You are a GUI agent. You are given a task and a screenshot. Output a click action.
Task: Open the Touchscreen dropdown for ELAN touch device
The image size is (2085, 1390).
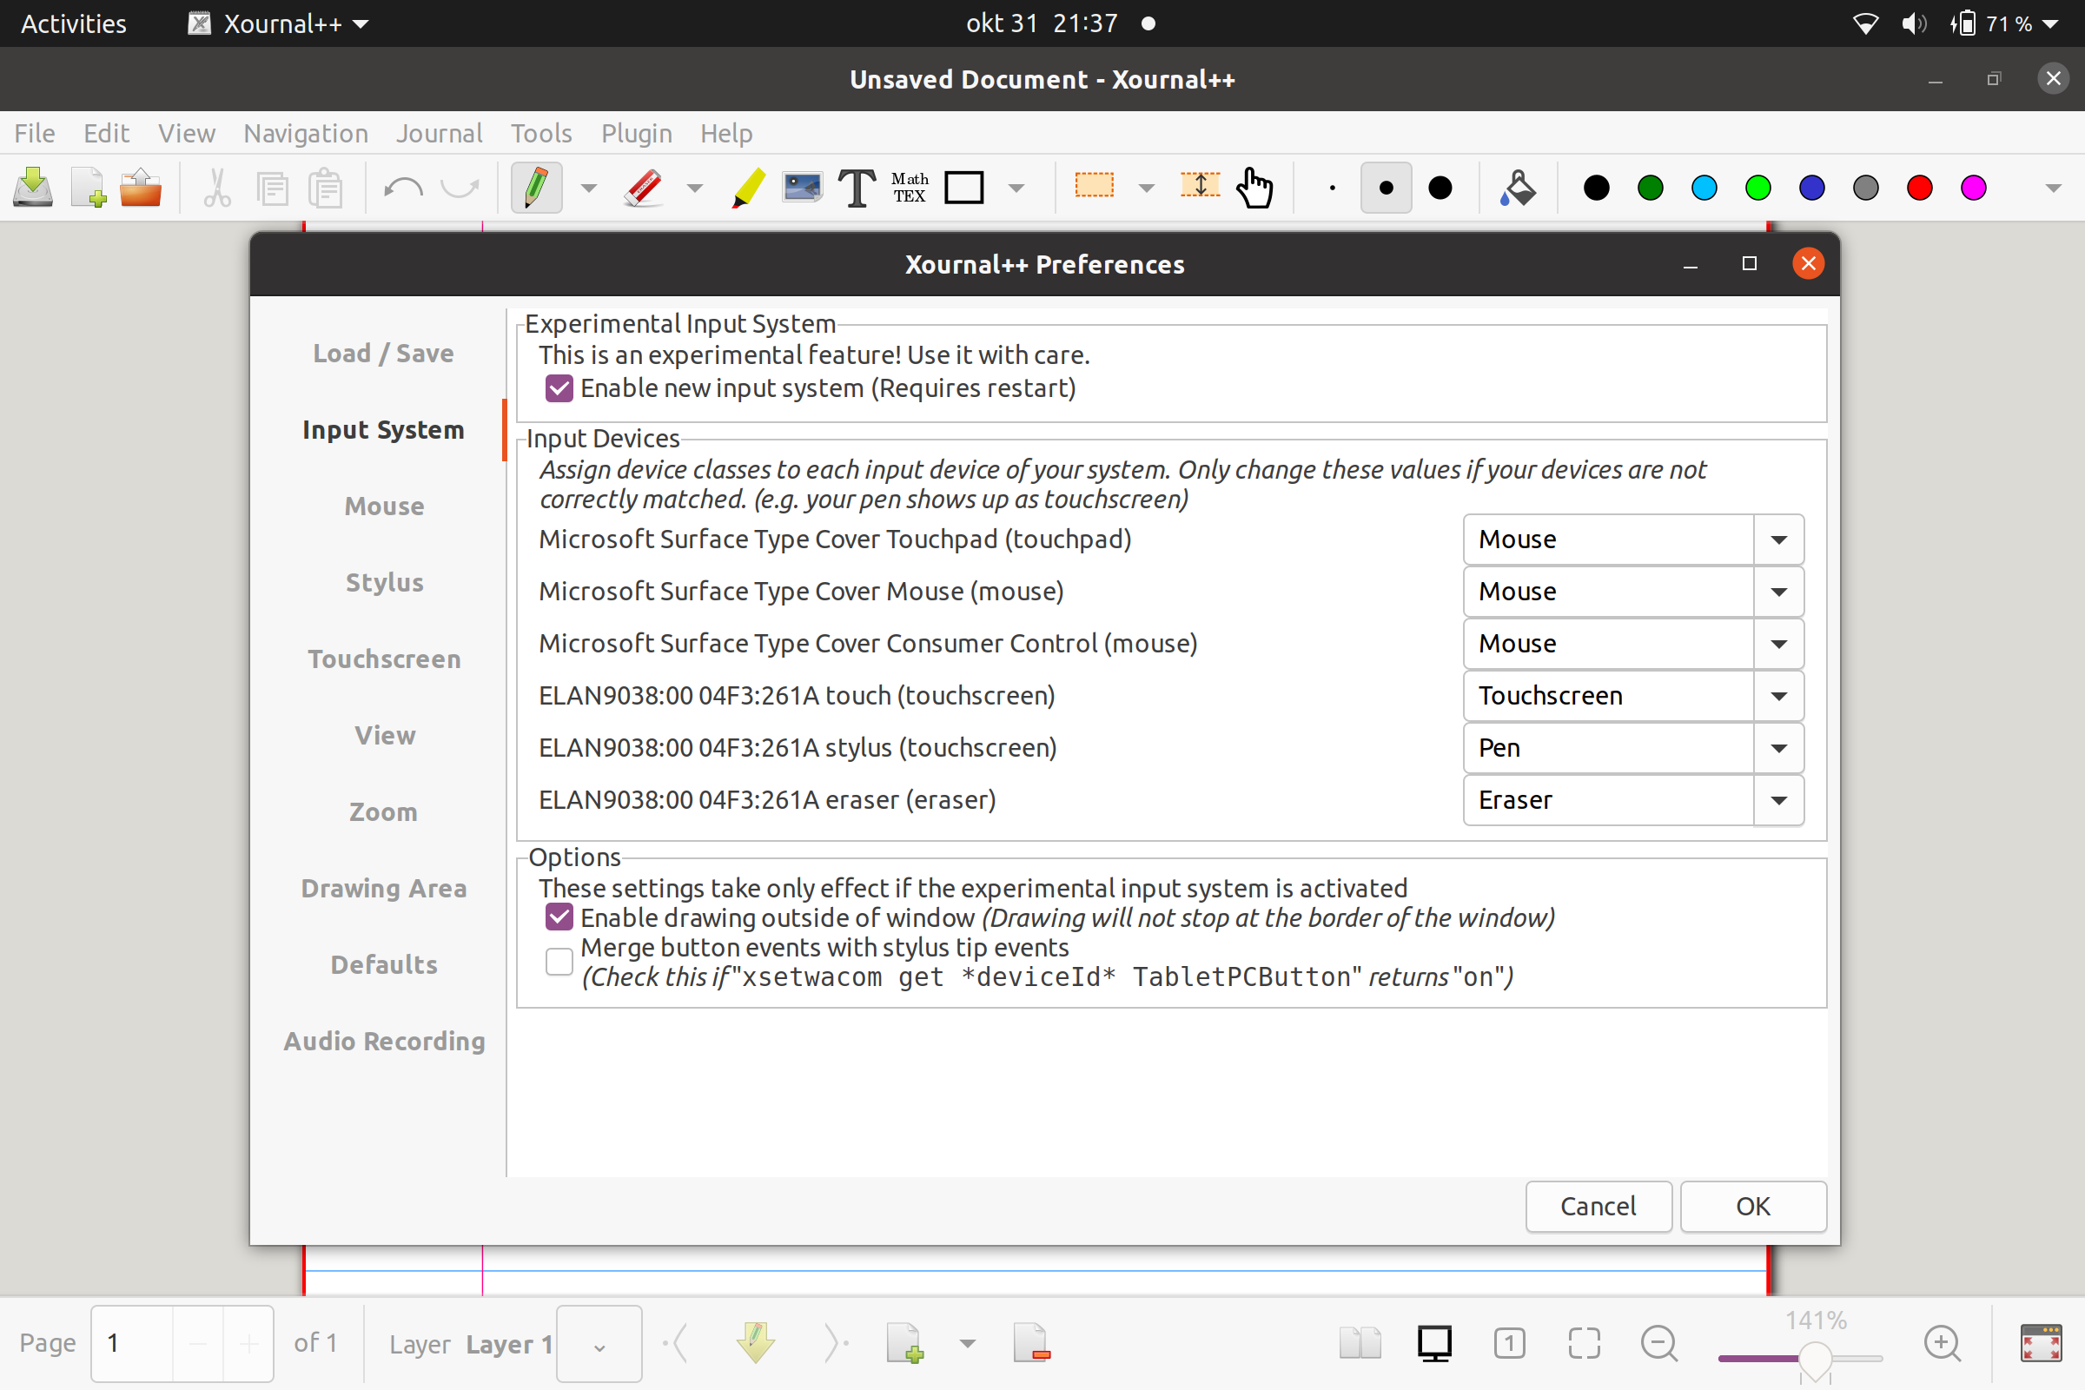tap(1778, 696)
